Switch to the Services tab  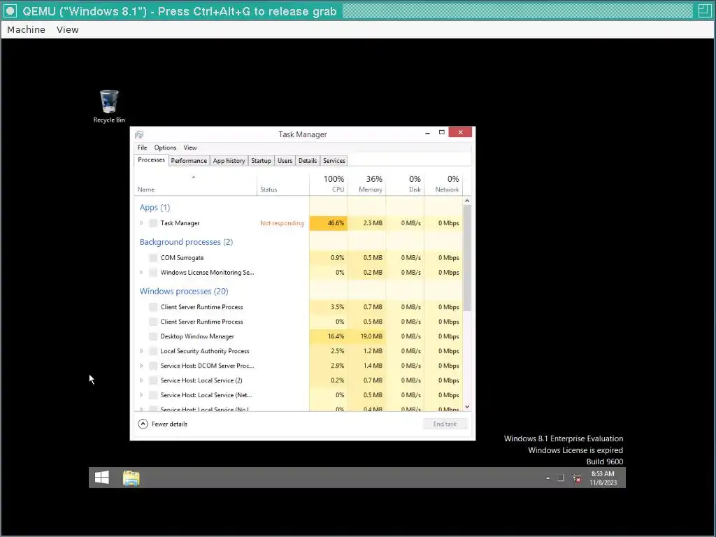(x=334, y=161)
